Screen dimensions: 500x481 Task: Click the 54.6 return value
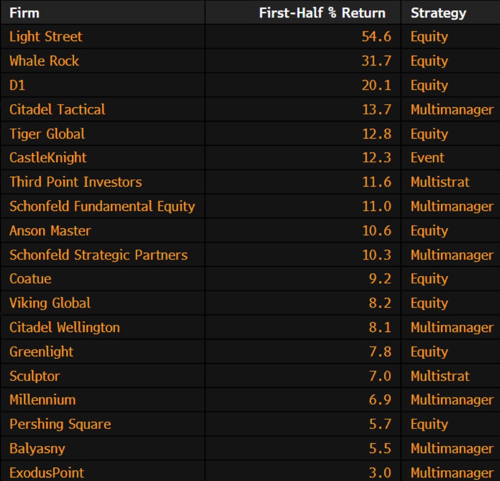(377, 37)
